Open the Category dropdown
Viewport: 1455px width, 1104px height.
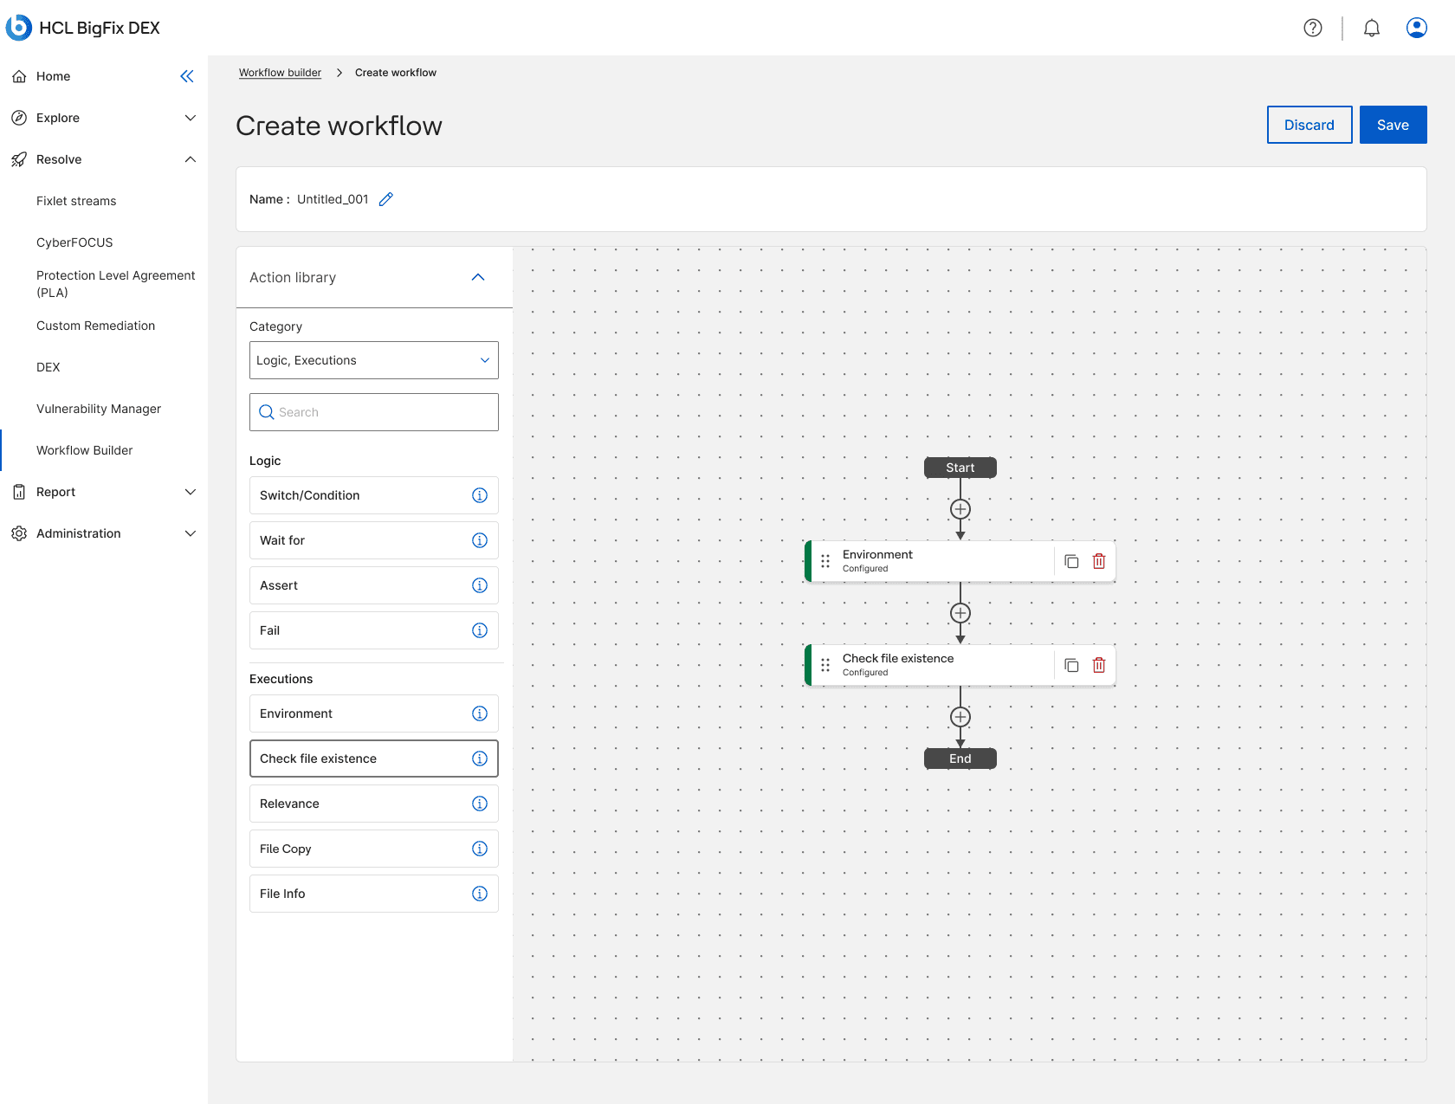pos(374,360)
